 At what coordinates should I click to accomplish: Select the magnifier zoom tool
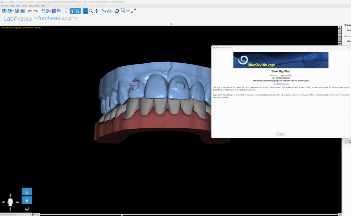click(90, 11)
